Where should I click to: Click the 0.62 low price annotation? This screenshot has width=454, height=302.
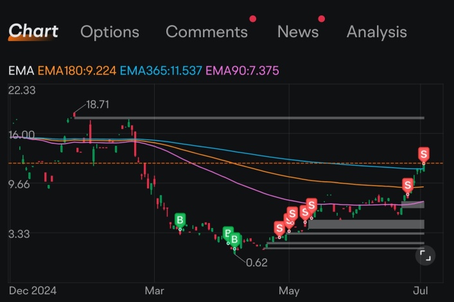(256, 263)
